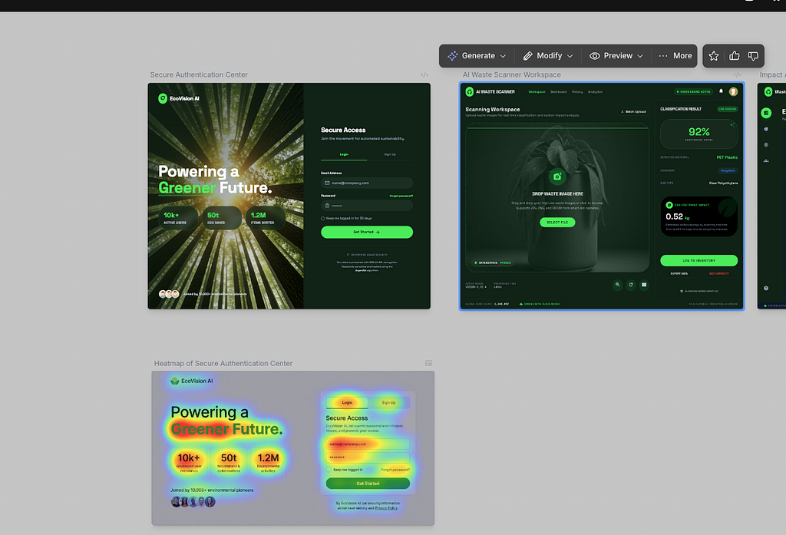Click pioneer avatars group in heatmap screen

click(193, 501)
